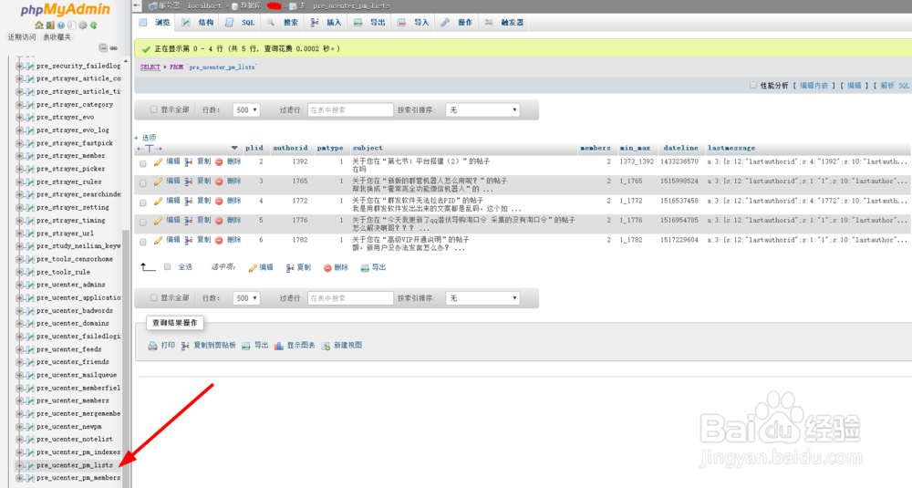
Task: Click the table icon of pre_strayer_evo
Action: (30, 118)
